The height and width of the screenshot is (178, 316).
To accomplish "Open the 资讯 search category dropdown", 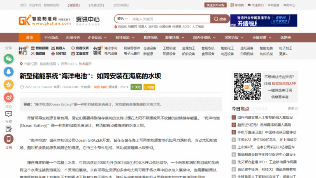I will click(x=122, y=19).
